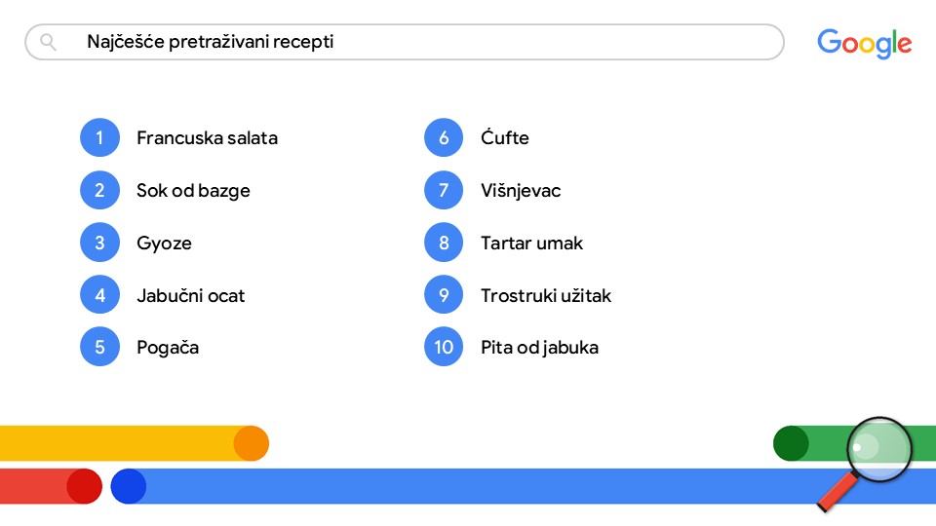Click the Google logo
This screenshot has height=526, width=936.
point(864,44)
